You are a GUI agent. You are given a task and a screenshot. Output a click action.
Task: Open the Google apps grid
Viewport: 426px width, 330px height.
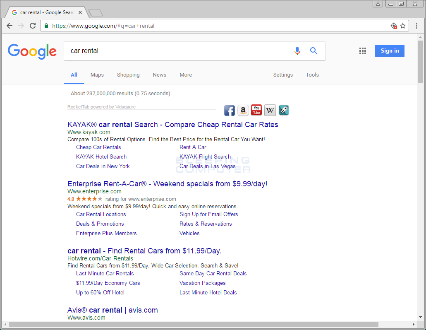tap(363, 51)
